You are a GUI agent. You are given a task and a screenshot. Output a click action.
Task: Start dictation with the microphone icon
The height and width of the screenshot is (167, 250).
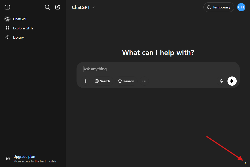point(221,81)
